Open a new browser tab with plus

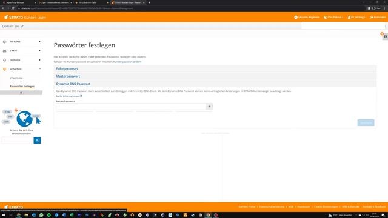(150, 2)
